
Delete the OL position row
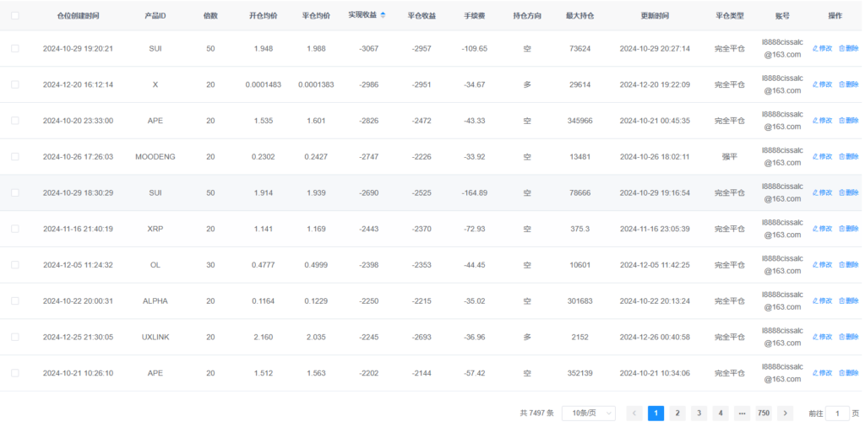tap(847, 265)
